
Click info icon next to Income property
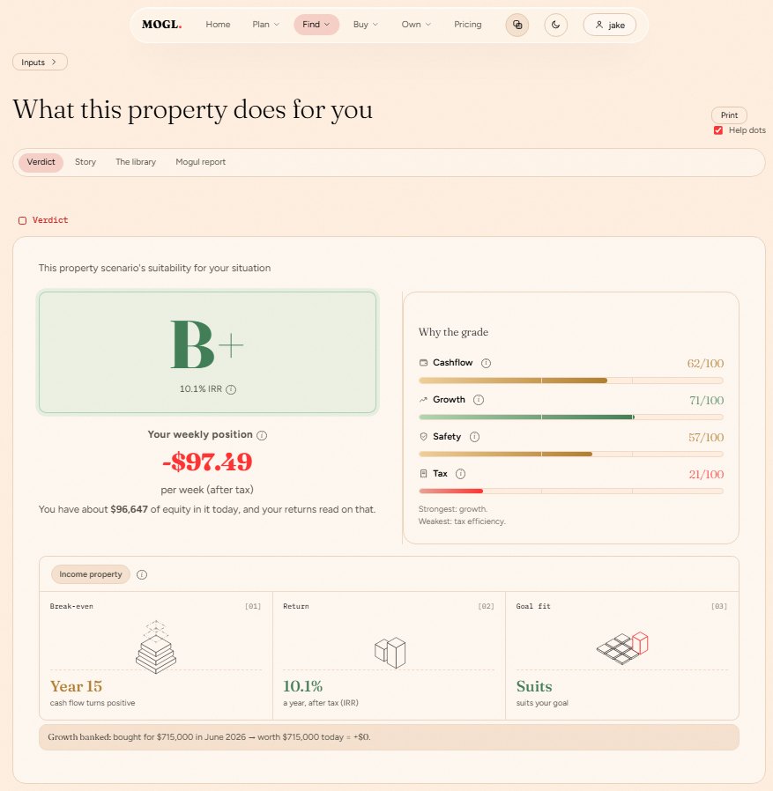pos(142,574)
